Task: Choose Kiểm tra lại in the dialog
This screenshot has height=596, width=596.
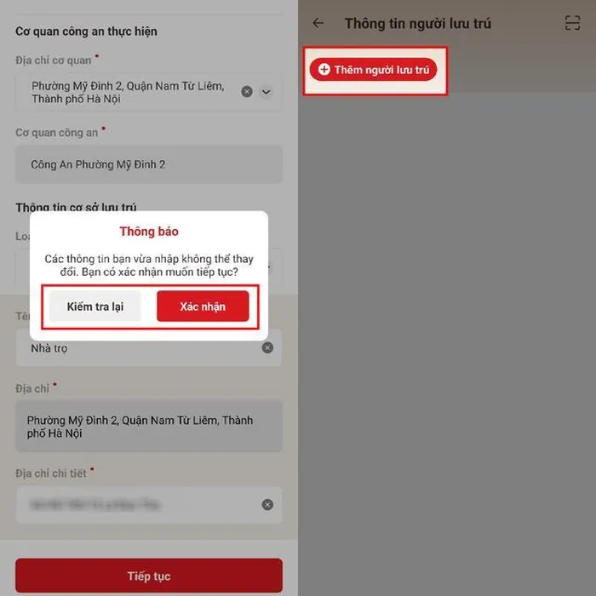Action: click(95, 307)
